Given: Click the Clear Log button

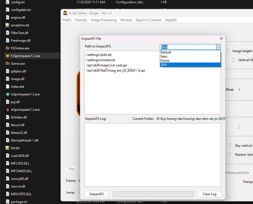Looking at the screenshot, I should 209,194.
